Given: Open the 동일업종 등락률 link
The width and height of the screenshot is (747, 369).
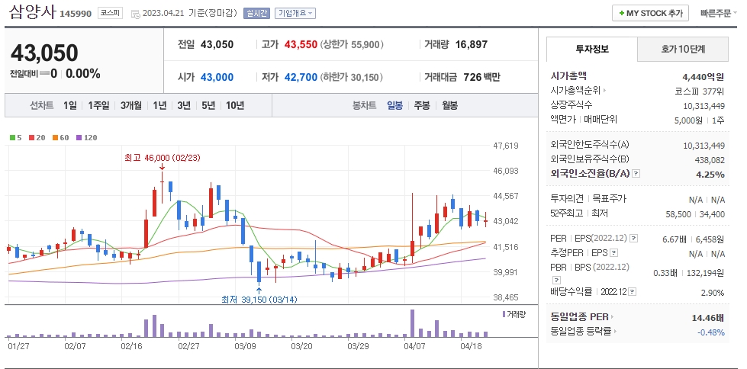Looking at the screenshot, I should [x=584, y=332].
